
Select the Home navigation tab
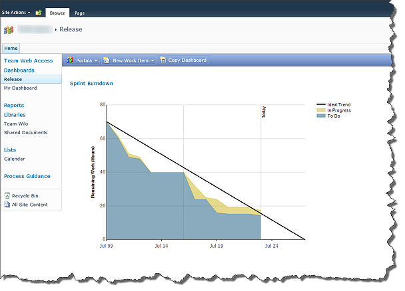click(x=11, y=48)
